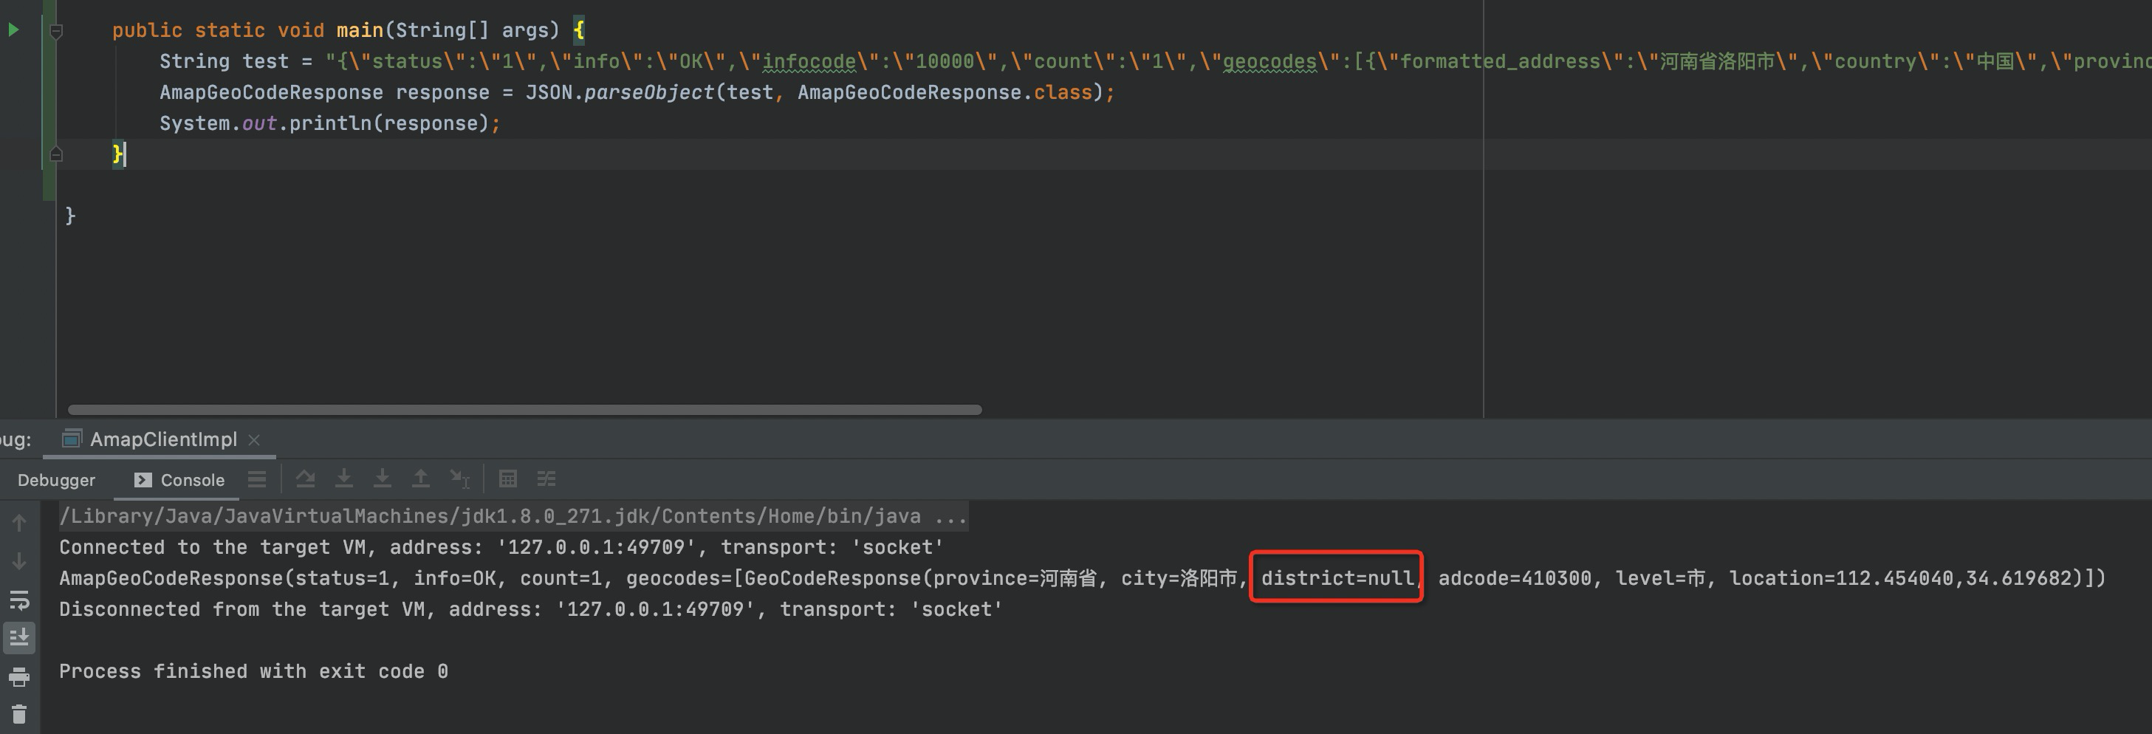Click the Step Over icon
Image resolution: width=2152 pixels, height=734 pixels.
pyautogui.click(x=306, y=479)
